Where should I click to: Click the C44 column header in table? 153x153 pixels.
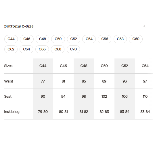point(43,66)
